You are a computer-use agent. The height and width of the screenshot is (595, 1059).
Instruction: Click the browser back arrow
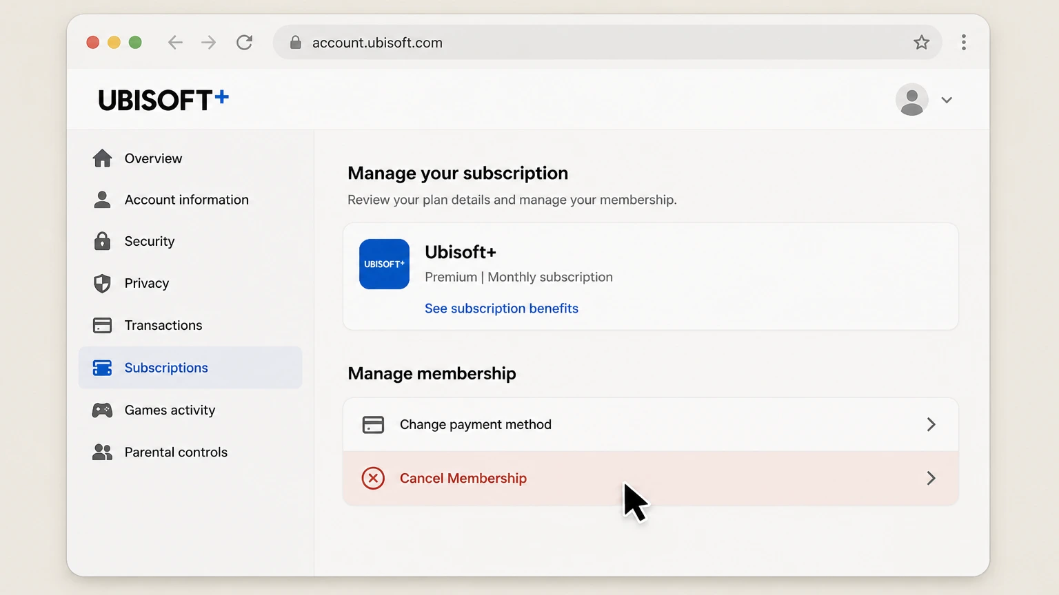click(175, 43)
